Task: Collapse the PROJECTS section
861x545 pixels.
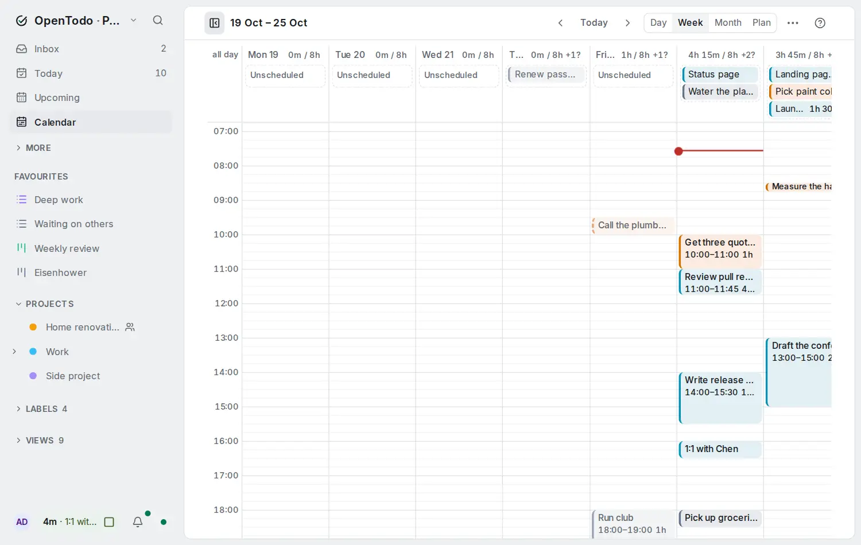Action: click(45, 304)
